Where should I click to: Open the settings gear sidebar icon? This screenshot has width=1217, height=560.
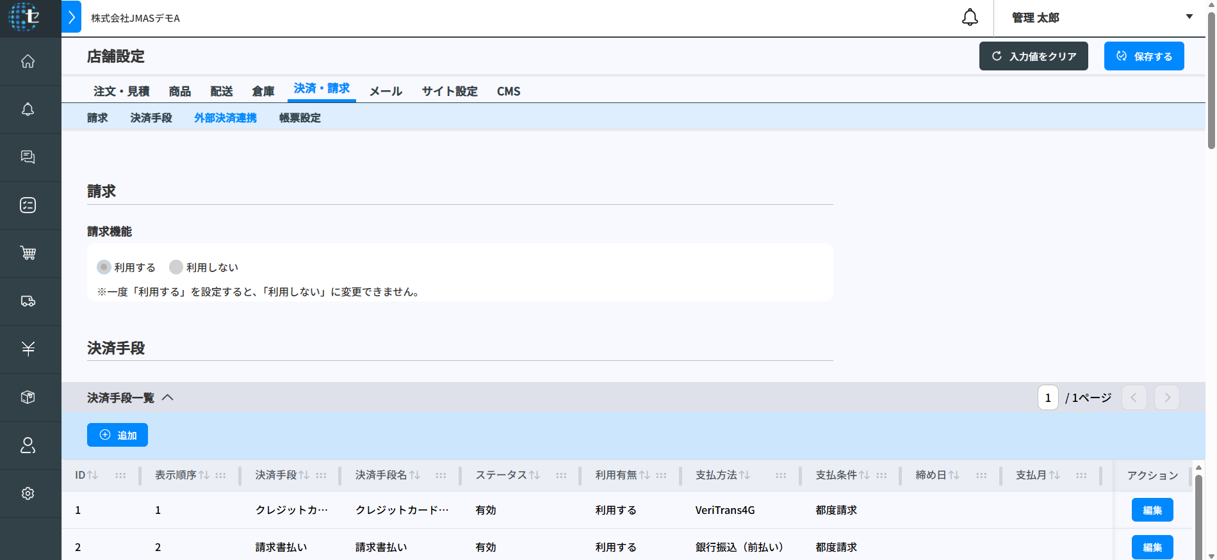pos(28,493)
